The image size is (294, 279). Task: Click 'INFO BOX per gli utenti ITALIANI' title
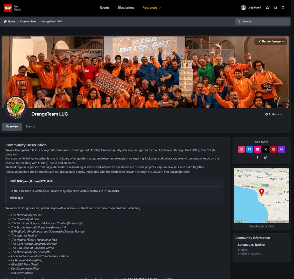click(31, 181)
